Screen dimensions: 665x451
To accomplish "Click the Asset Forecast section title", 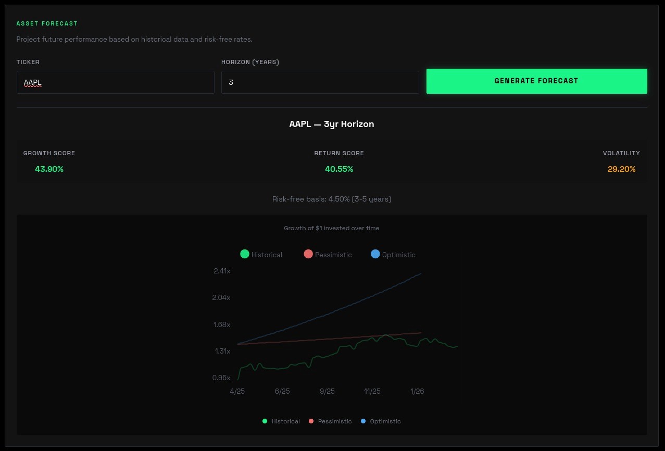I will (x=47, y=23).
